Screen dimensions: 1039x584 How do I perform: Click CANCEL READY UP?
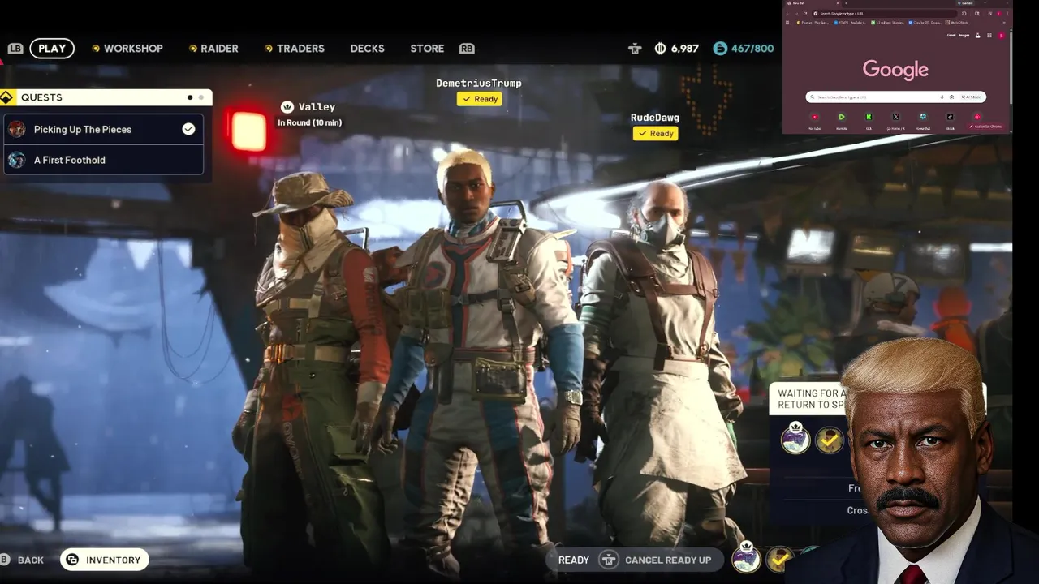668,560
